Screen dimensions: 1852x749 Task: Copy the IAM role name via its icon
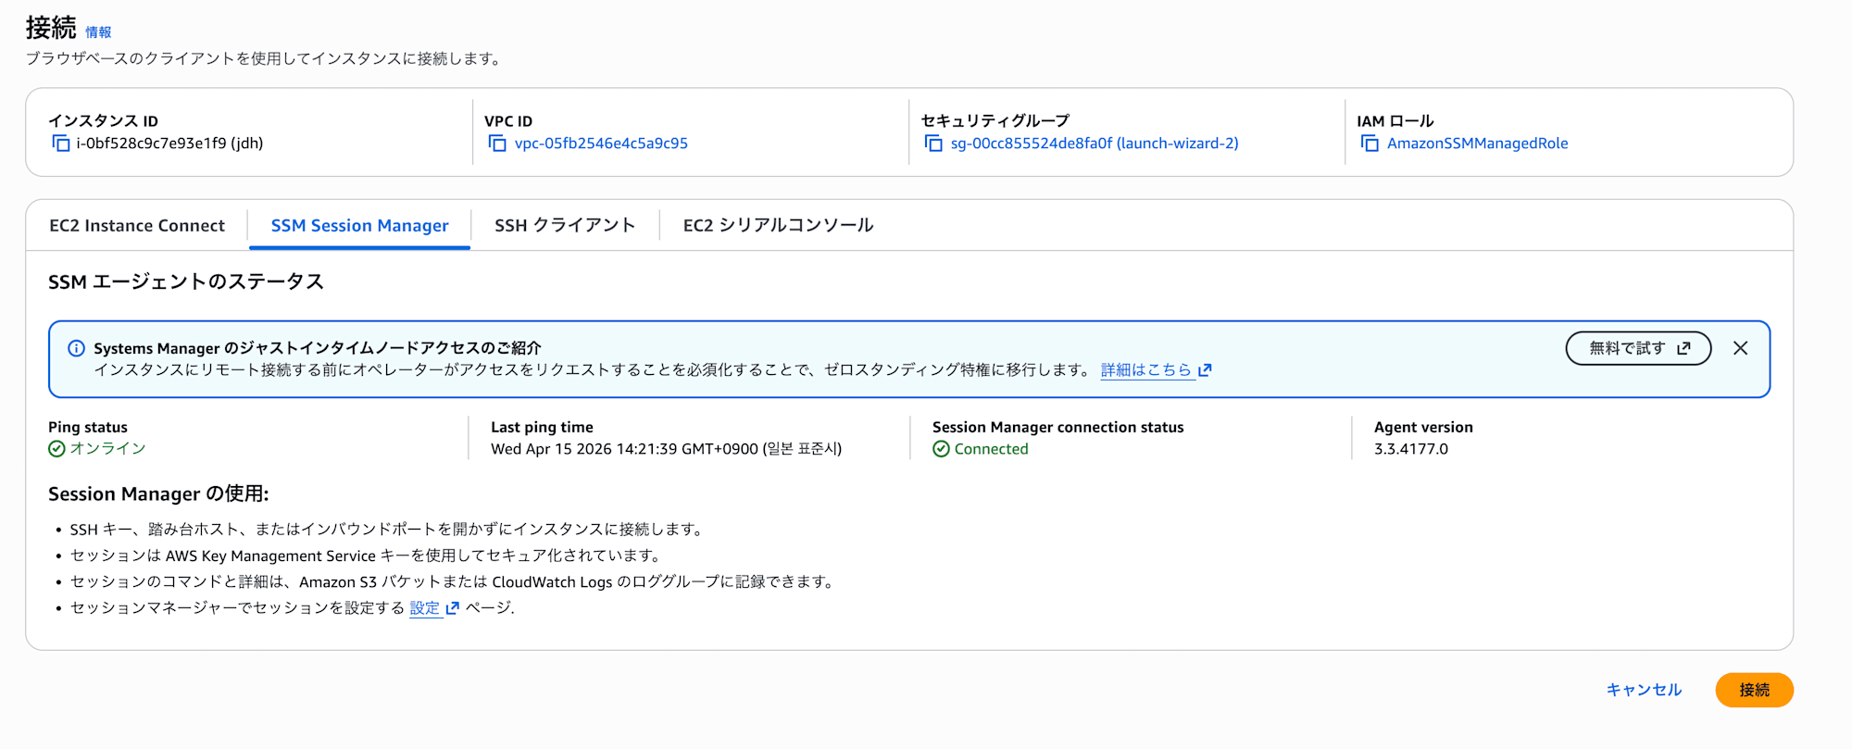click(x=1370, y=144)
